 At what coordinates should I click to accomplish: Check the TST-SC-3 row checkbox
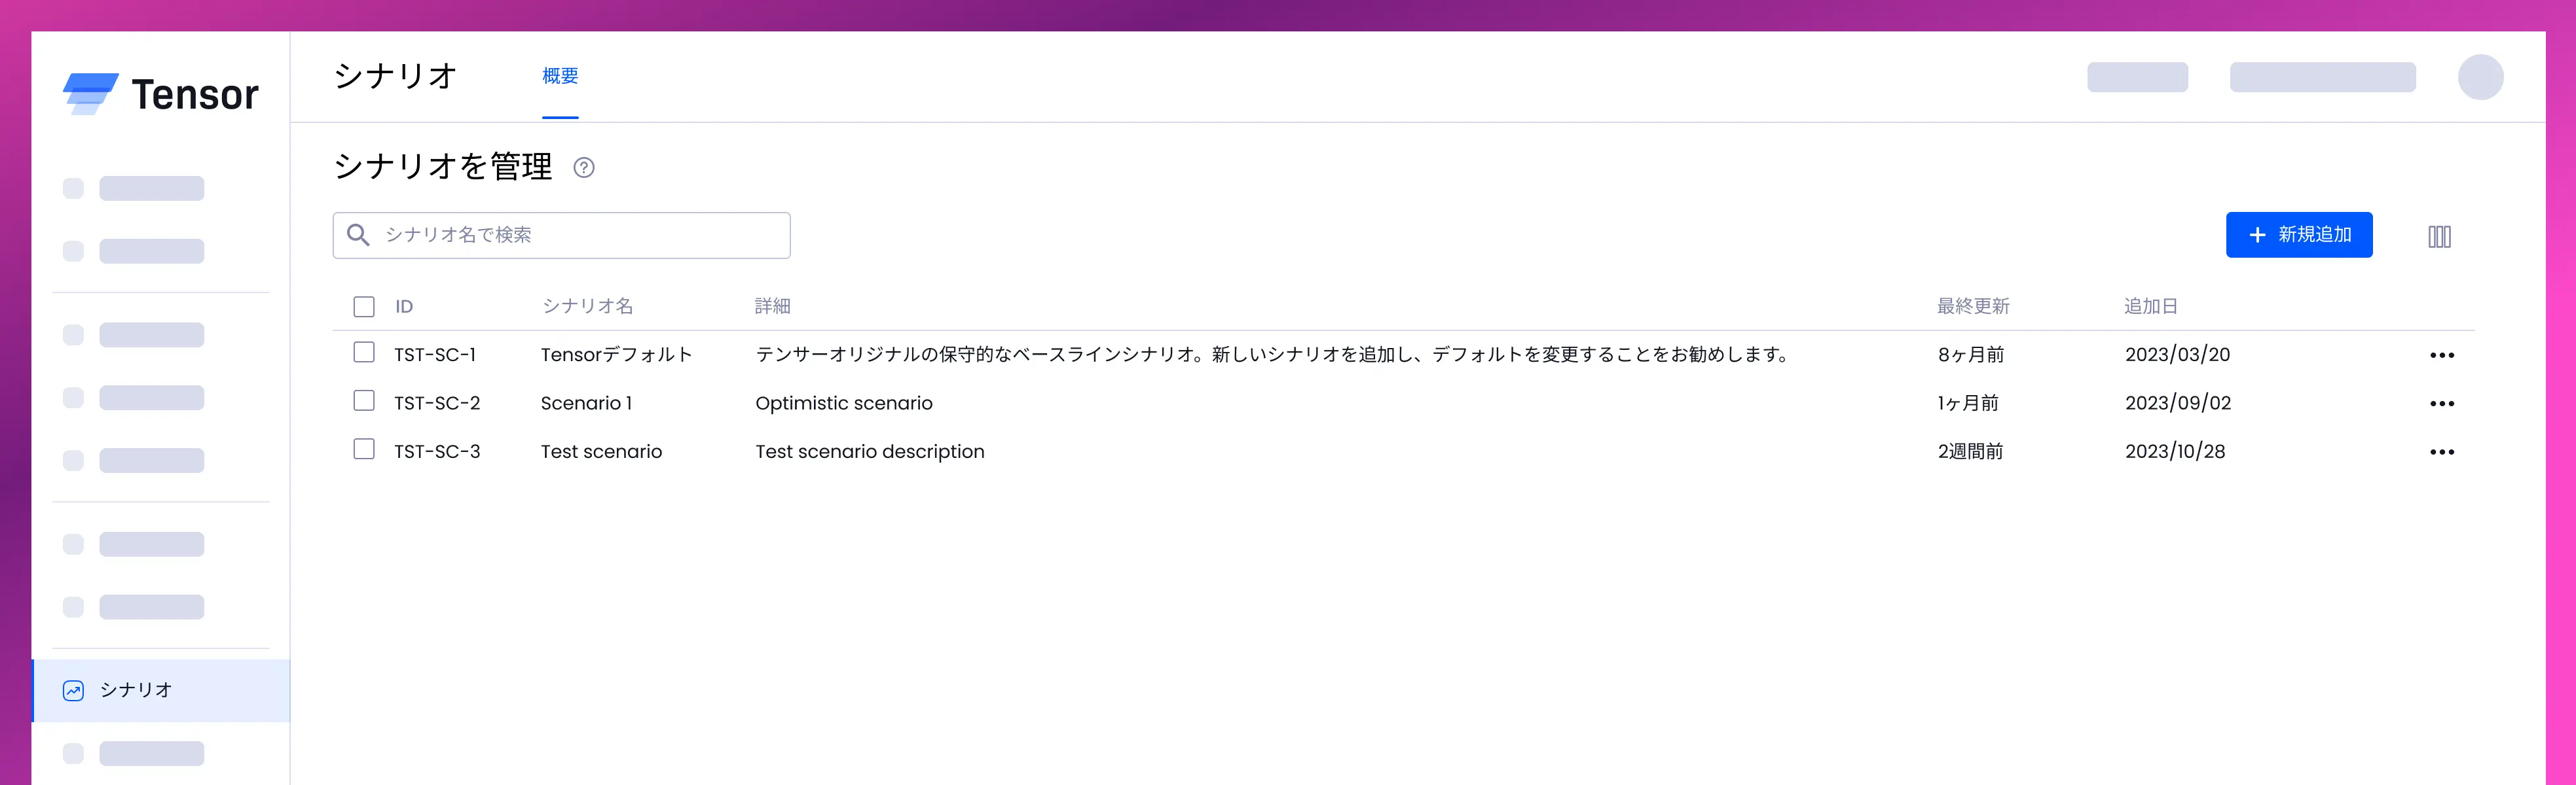click(x=364, y=449)
